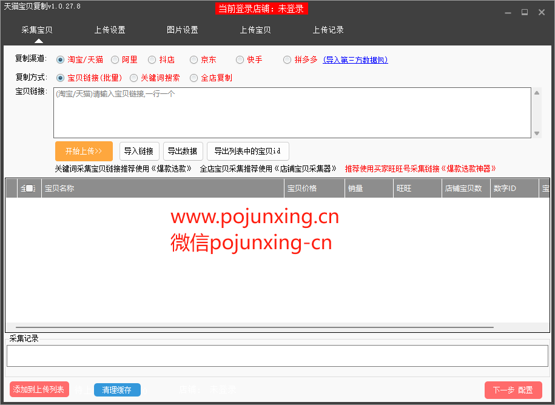555x405 pixels.
Task: Sort by the 宝贝价格 column header
Action: [x=315, y=188]
